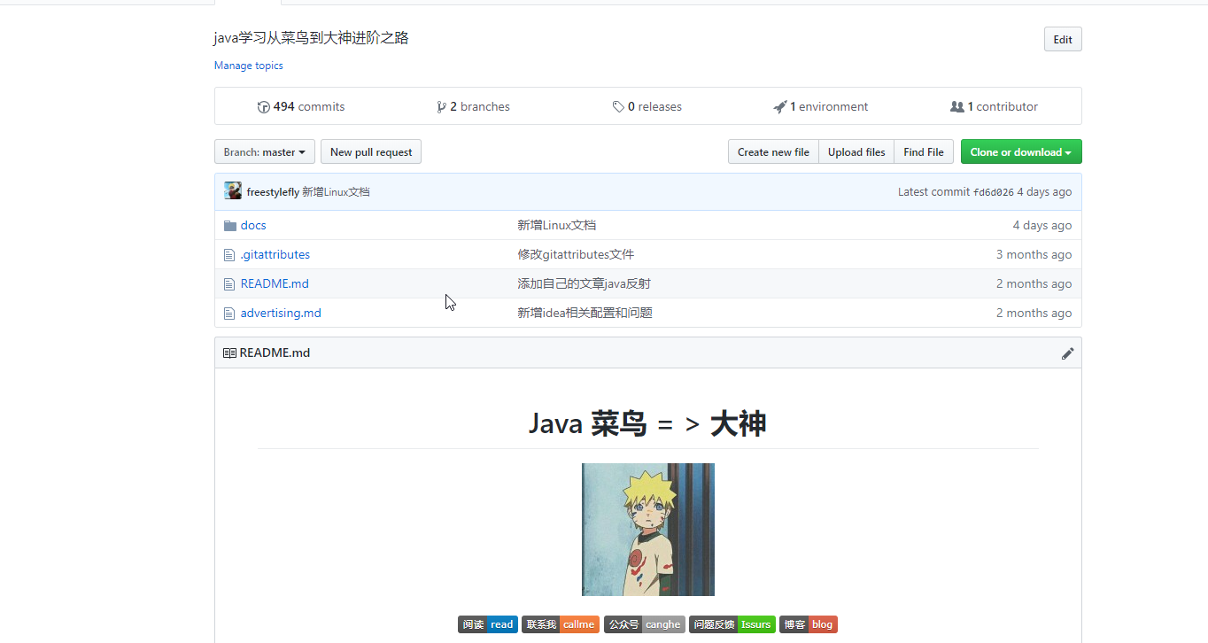Click the contributors people icon
This screenshot has width=1208, height=643.
pyautogui.click(x=957, y=106)
